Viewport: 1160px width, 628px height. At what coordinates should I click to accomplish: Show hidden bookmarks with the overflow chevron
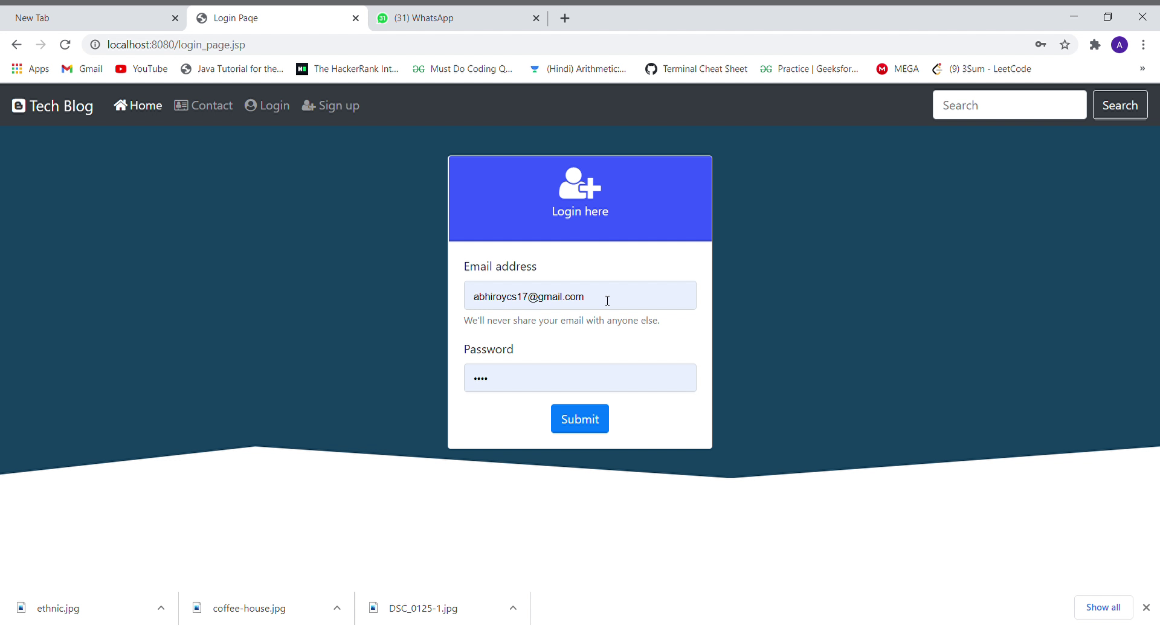coord(1142,69)
